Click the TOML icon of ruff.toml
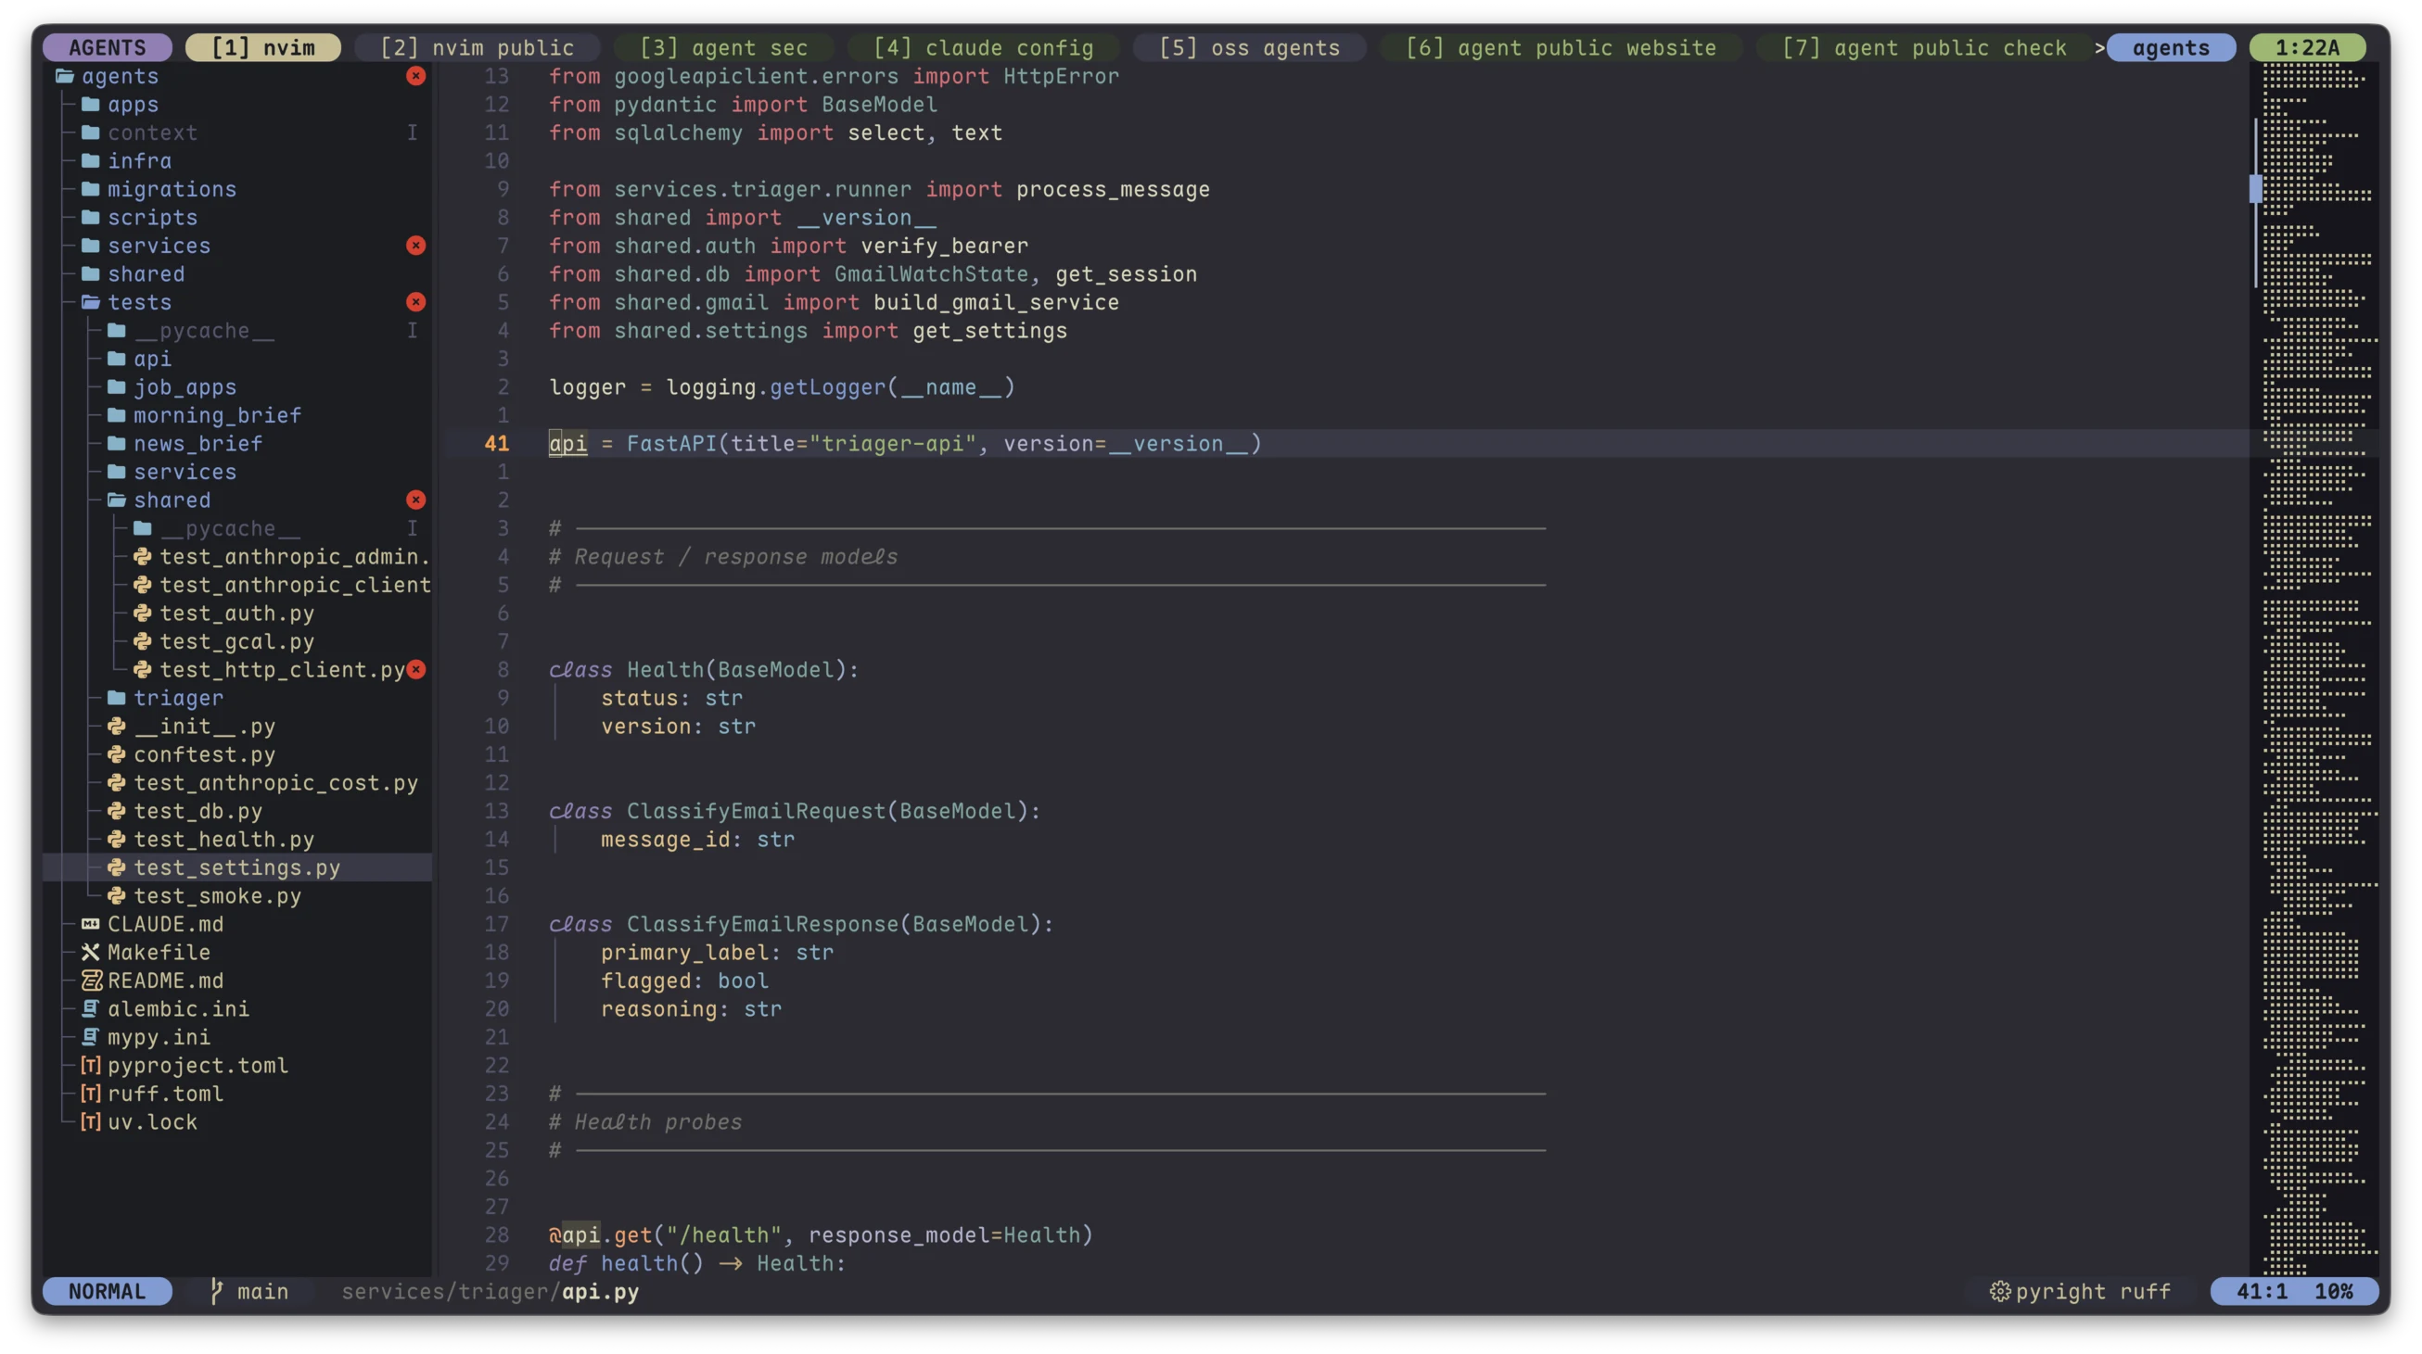 (x=90, y=1094)
